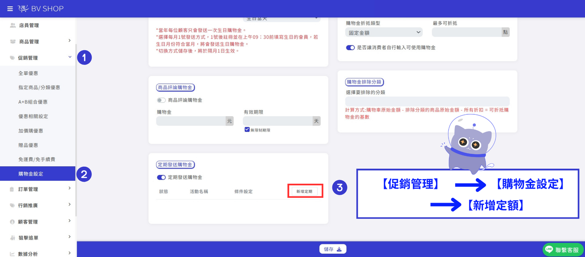Uncheck the 無限制期限 checkbox

(247, 129)
